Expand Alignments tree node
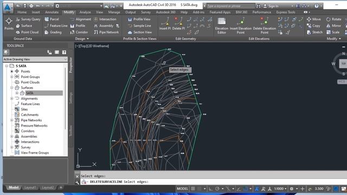 tap(12, 99)
